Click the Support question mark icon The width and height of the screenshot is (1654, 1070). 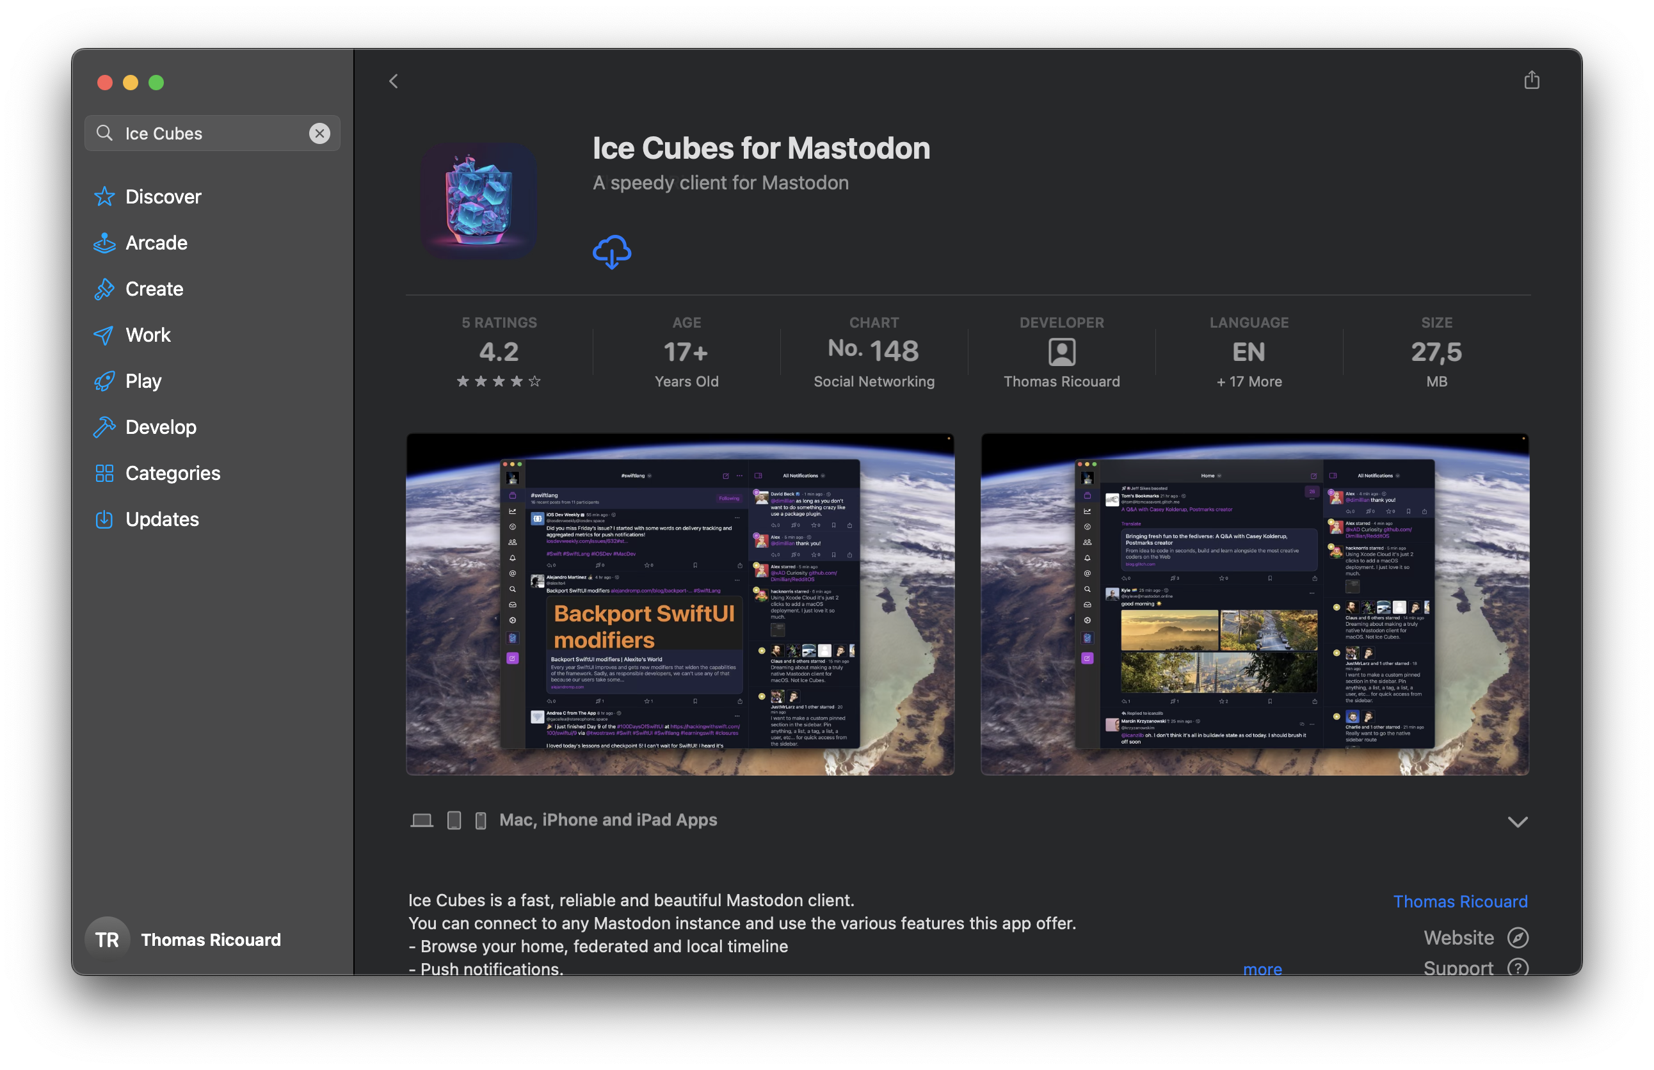pyautogui.click(x=1517, y=966)
